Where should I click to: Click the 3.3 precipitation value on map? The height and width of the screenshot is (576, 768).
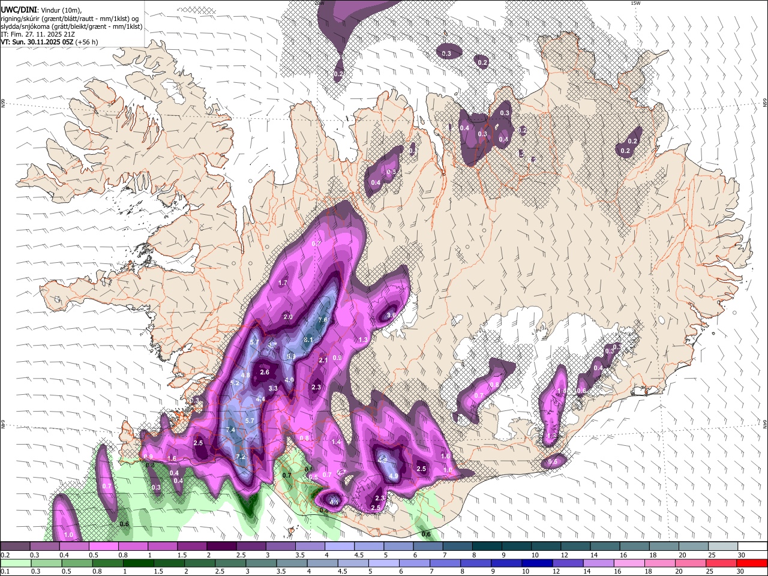pyautogui.click(x=273, y=388)
